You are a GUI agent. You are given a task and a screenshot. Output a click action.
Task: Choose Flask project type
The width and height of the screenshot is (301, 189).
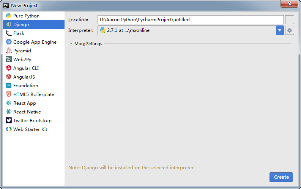tap(34, 33)
